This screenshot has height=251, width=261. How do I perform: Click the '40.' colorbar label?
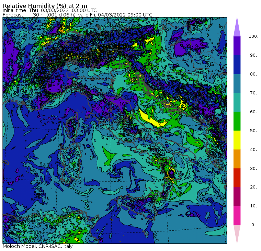click(253, 149)
